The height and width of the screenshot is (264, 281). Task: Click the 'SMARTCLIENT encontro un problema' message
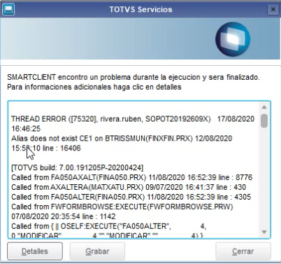[134, 77]
